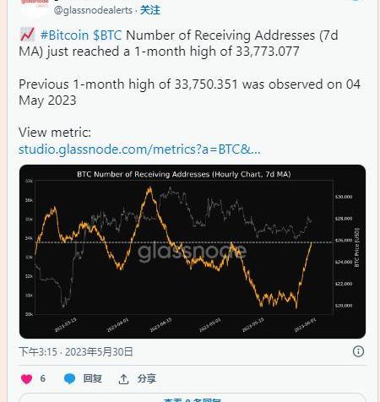
Task: Click the Previous 1-month high tweet paragraph
Action: (x=189, y=92)
